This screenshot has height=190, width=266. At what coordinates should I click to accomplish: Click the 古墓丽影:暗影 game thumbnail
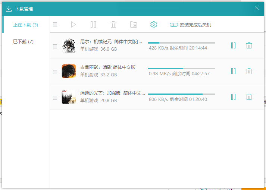point(69,71)
